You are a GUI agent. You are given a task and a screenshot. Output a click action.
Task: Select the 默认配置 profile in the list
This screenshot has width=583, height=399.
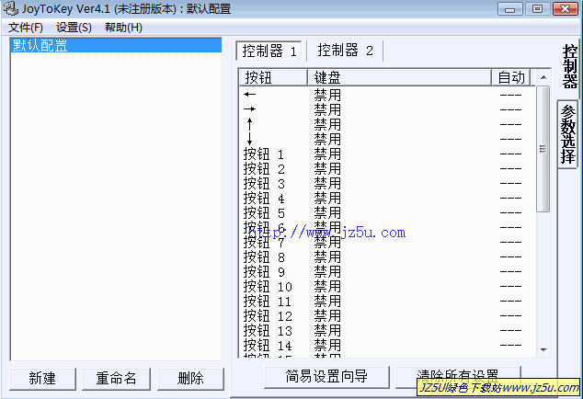coord(116,45)
